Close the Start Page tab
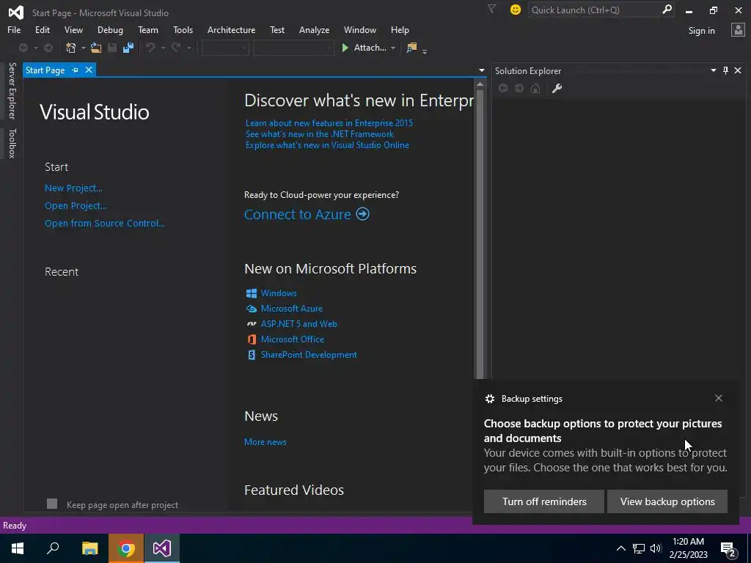Screen dimensions: 751x563 pyautogui.click(x=89, y=70)
